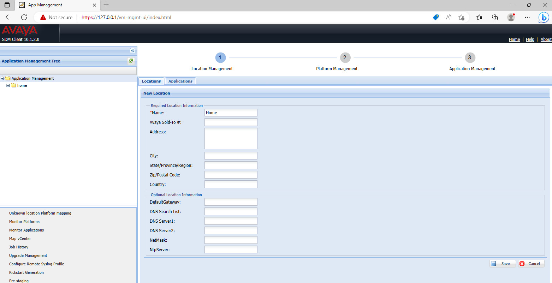Open the Bing chat sidebar icon
This screenshot has width=552, height=283.
click(543, 17)
